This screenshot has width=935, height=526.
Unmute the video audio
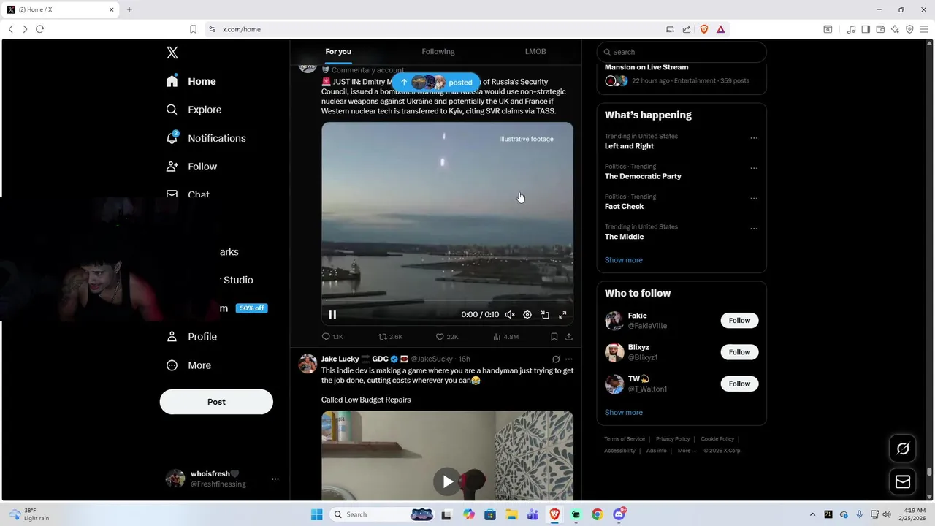point(510,315)
